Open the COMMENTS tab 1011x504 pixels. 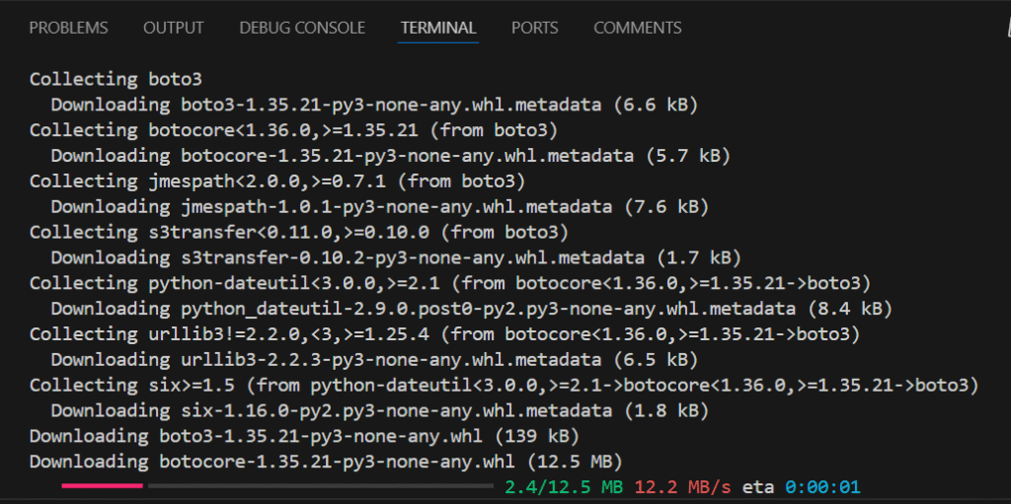point(637,29)
